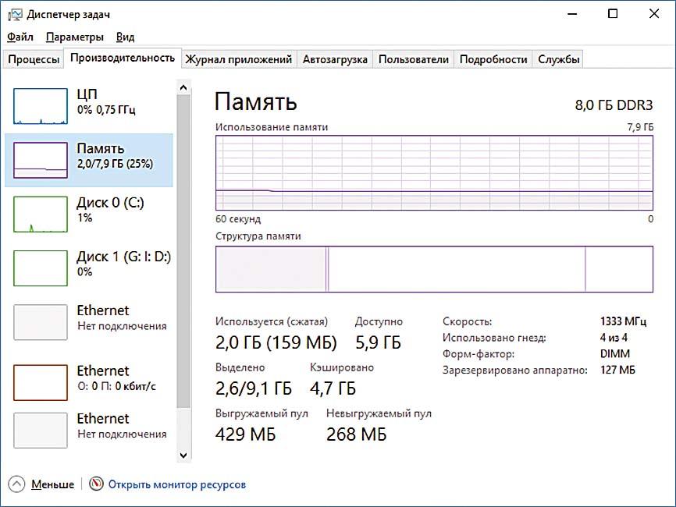This screenshot has width=676, height=507.
Task: Switch to the Автозагрузка tab
Action: click(335, 59)
